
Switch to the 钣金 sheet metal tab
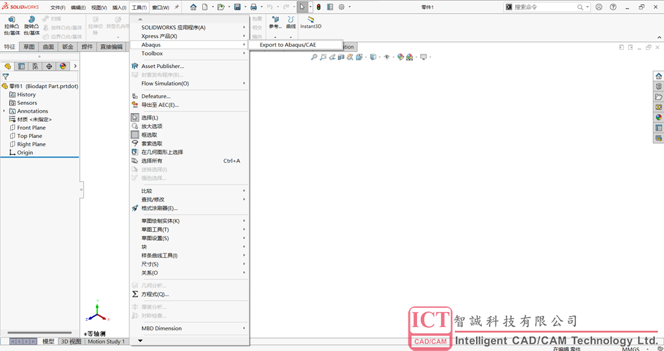(x=67, y=47)
